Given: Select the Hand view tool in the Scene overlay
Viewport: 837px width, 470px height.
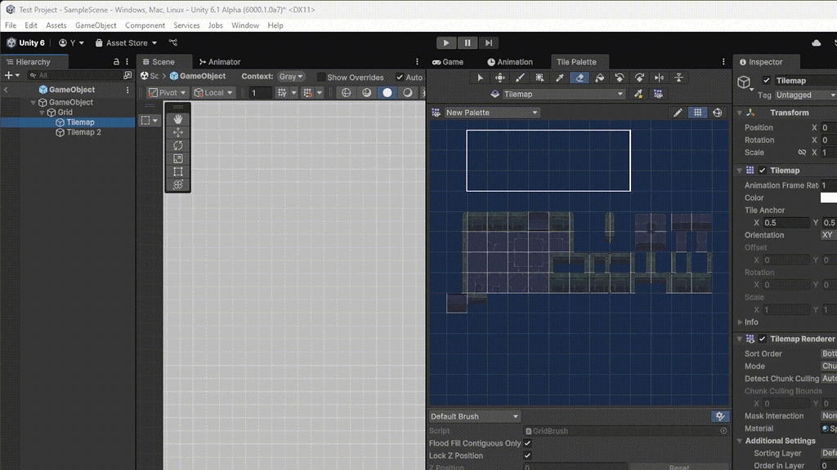Looking at the screenshot, I should pos(177,118).
